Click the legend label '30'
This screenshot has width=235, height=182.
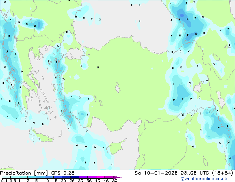pyautogui.click(x=80, y=181)
